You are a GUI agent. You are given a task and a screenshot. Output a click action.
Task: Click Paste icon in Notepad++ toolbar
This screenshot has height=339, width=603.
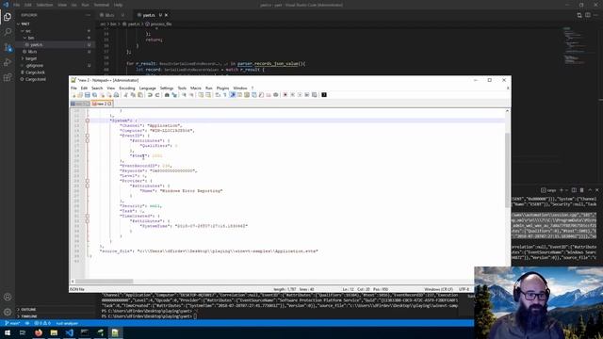pos(140,95)
